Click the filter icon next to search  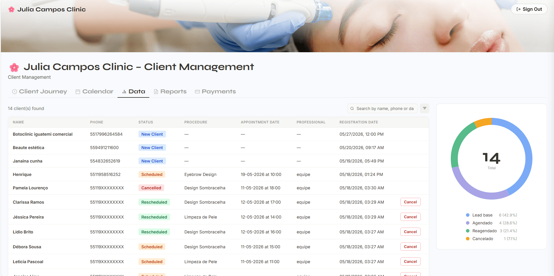click(425, 108)
